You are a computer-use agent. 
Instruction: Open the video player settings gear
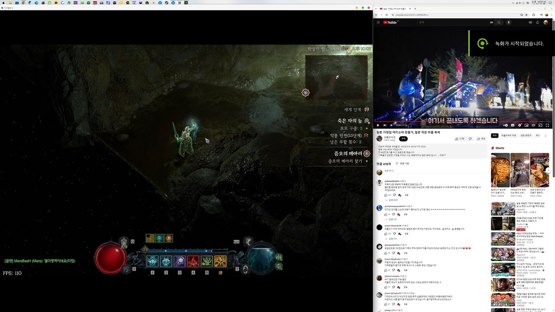520,125
